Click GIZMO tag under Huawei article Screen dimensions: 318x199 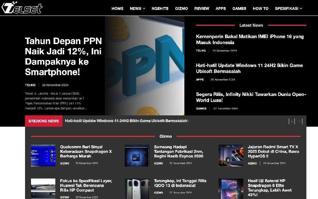pyautogui.click(x=65, y=197)
